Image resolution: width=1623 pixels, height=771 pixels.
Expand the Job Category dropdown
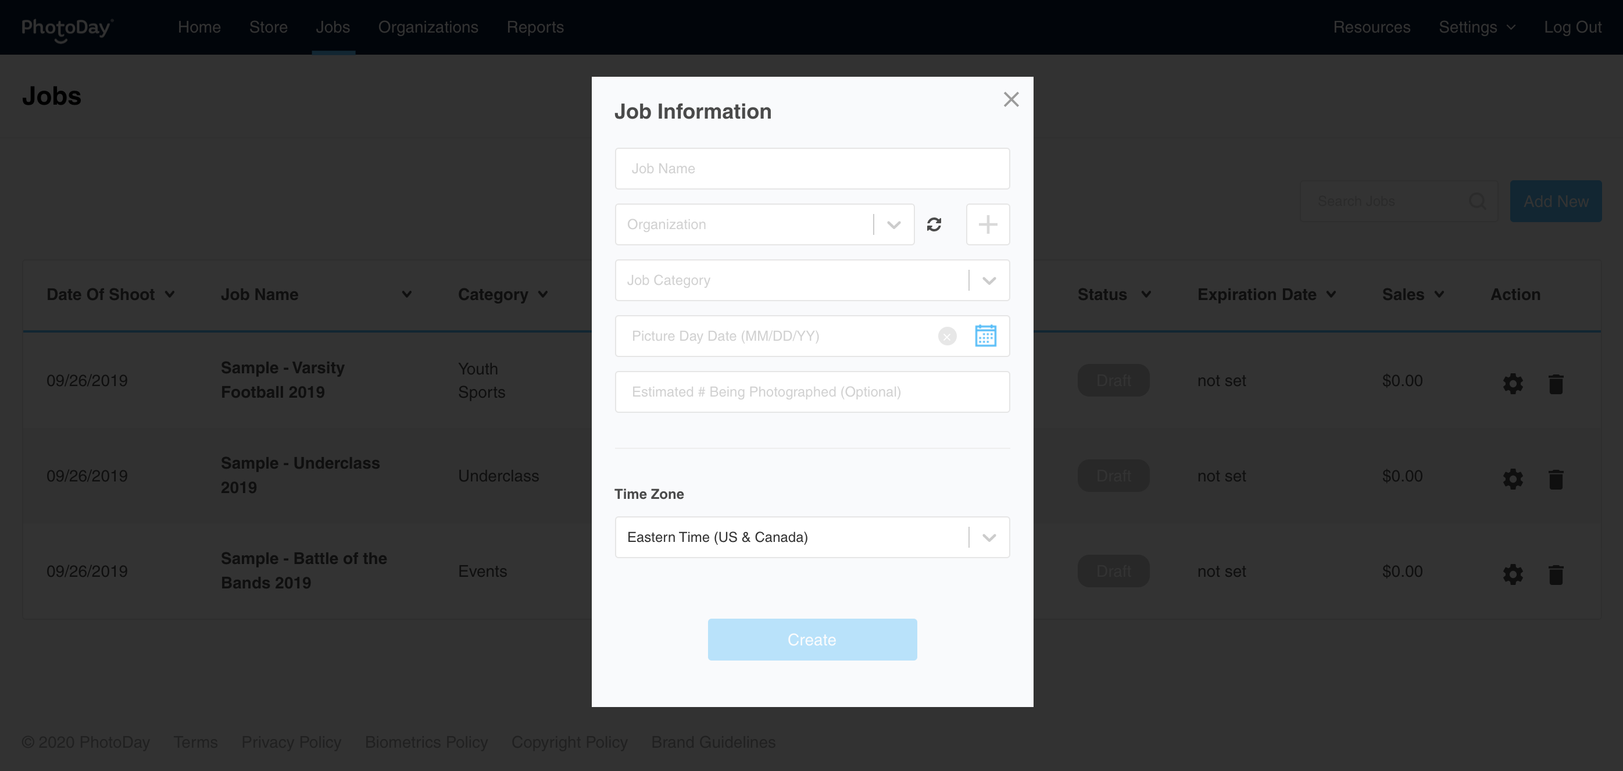(989, 280)
